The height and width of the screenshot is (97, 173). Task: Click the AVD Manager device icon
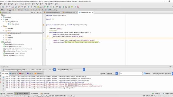(66, 7)
